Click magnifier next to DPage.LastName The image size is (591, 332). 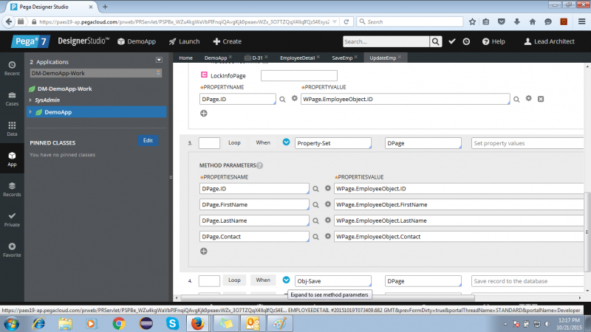[x=315, y=221]
